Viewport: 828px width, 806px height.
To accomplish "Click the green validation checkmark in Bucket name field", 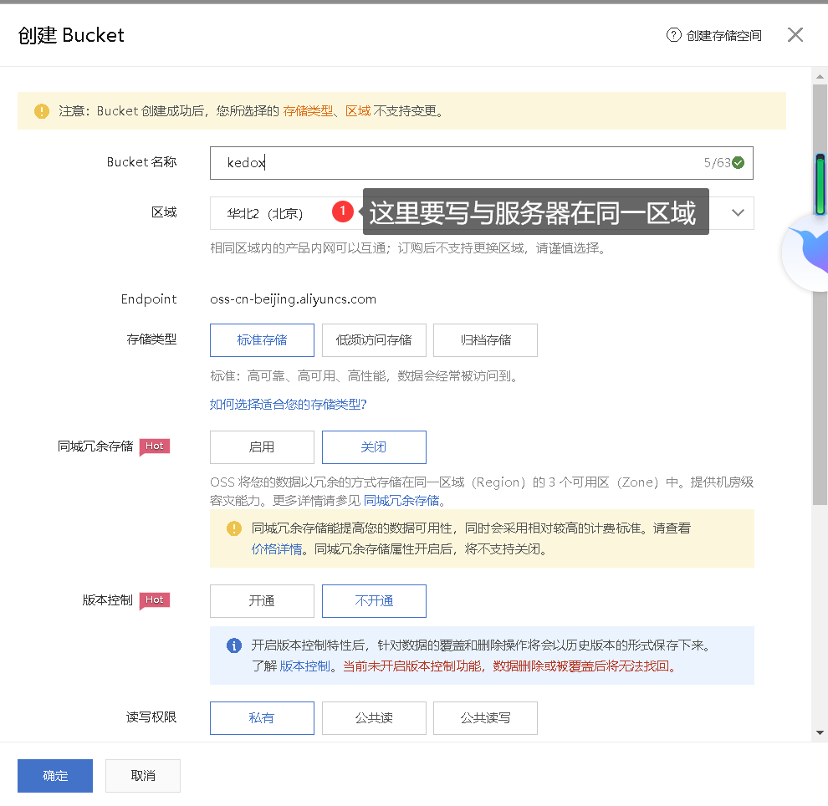I will [x=739, y=162].
